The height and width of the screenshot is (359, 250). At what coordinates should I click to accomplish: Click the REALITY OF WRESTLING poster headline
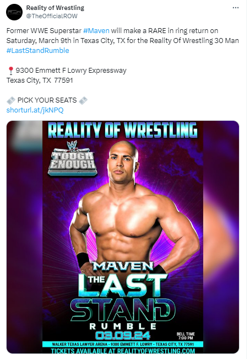coord(123,131)
